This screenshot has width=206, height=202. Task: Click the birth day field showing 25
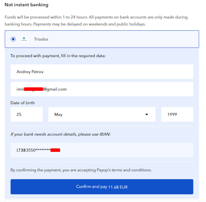(27, 114)
